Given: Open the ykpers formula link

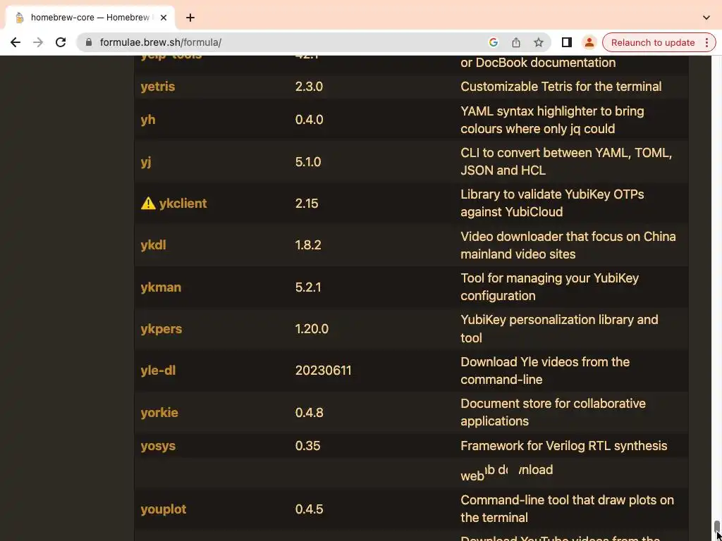Looking at the screenshot, I should pos(161,329).
